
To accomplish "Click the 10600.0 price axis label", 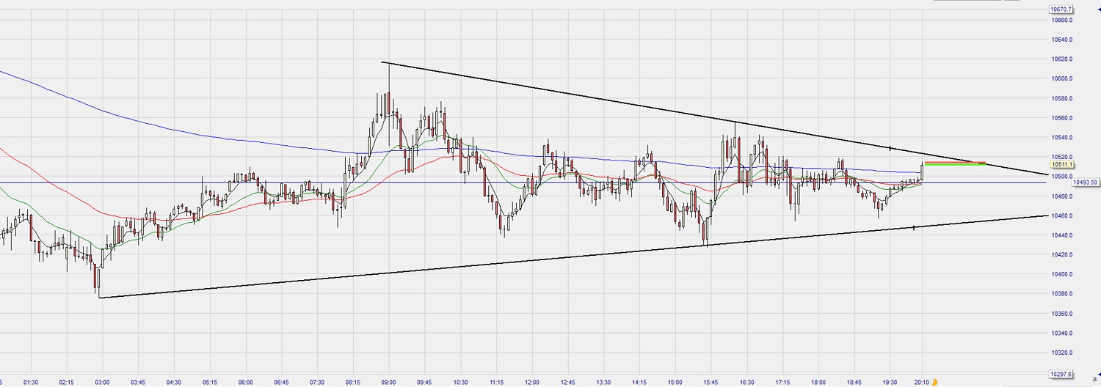I will [x=1061, y=79].
